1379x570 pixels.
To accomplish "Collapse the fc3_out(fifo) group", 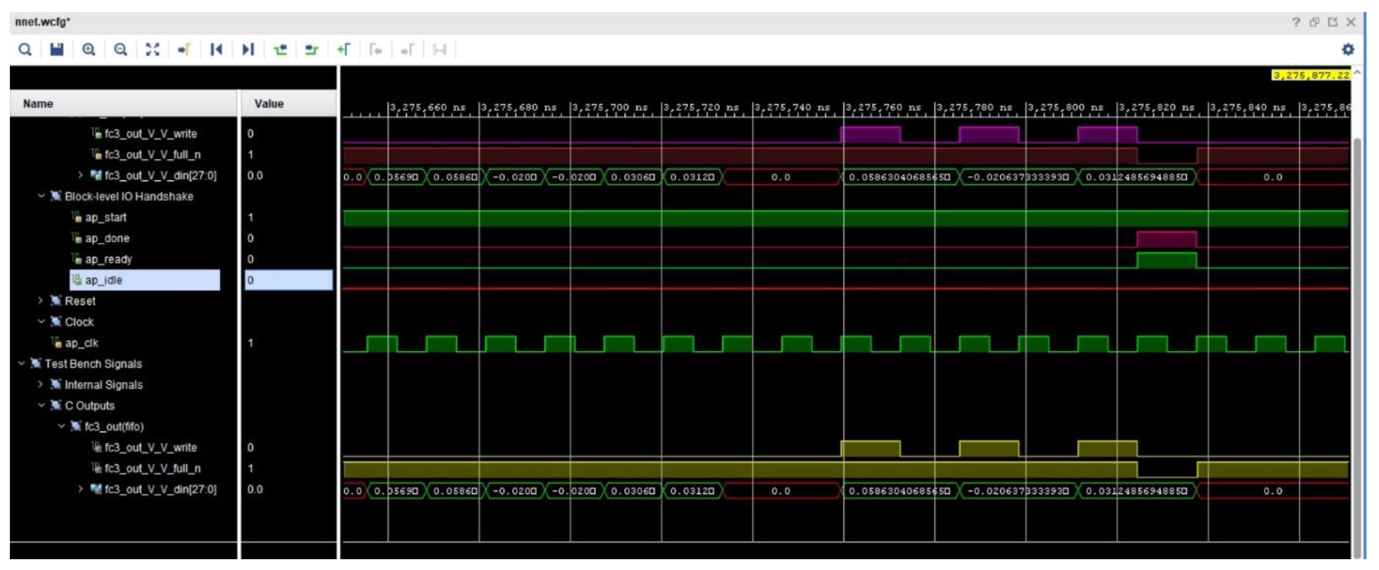I will tap(61, 426).
